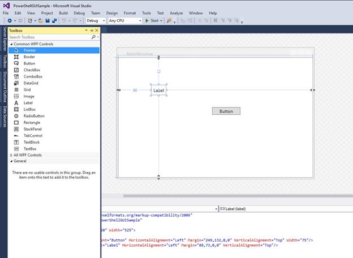Click Width="525" text in XAML editor

point(122,230)
